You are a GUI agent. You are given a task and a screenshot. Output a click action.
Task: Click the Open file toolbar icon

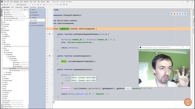coord(2,5)
